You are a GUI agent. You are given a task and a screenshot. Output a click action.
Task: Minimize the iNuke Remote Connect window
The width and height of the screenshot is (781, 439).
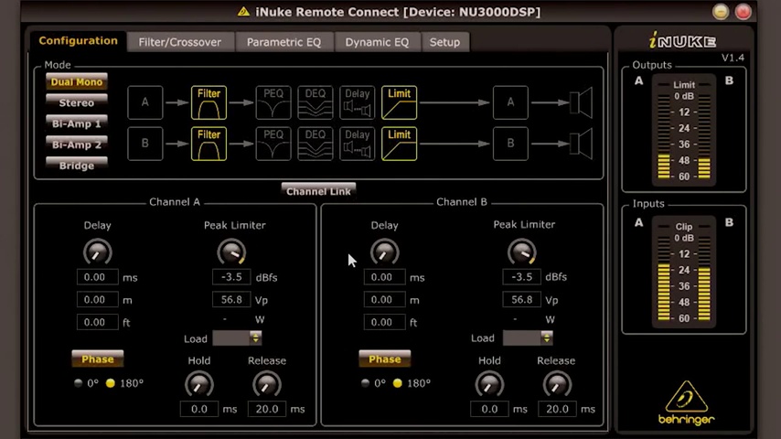click(721, 12)
